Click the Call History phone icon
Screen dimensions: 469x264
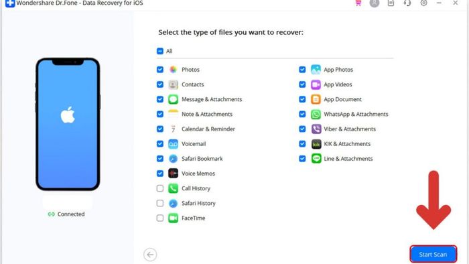(173, 188)
